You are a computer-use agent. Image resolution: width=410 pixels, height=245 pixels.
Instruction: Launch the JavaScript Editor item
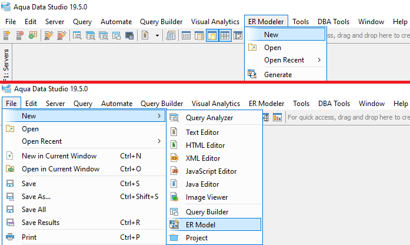click(211, 171)
